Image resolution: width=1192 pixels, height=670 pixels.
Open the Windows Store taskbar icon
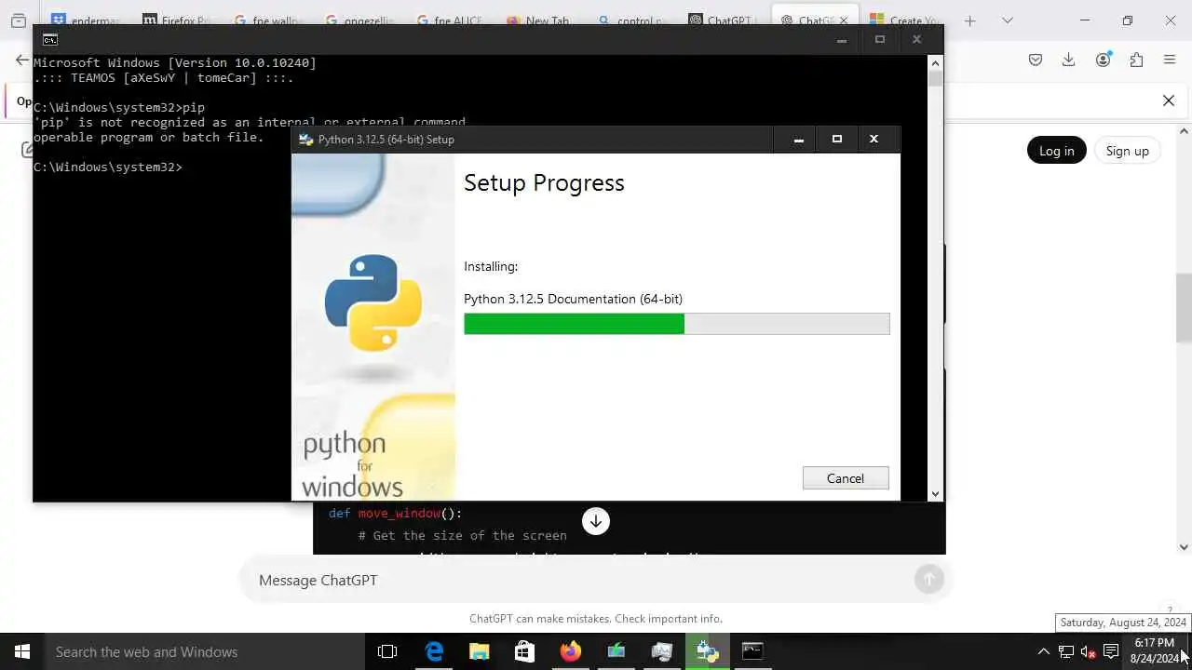[524, 651]
